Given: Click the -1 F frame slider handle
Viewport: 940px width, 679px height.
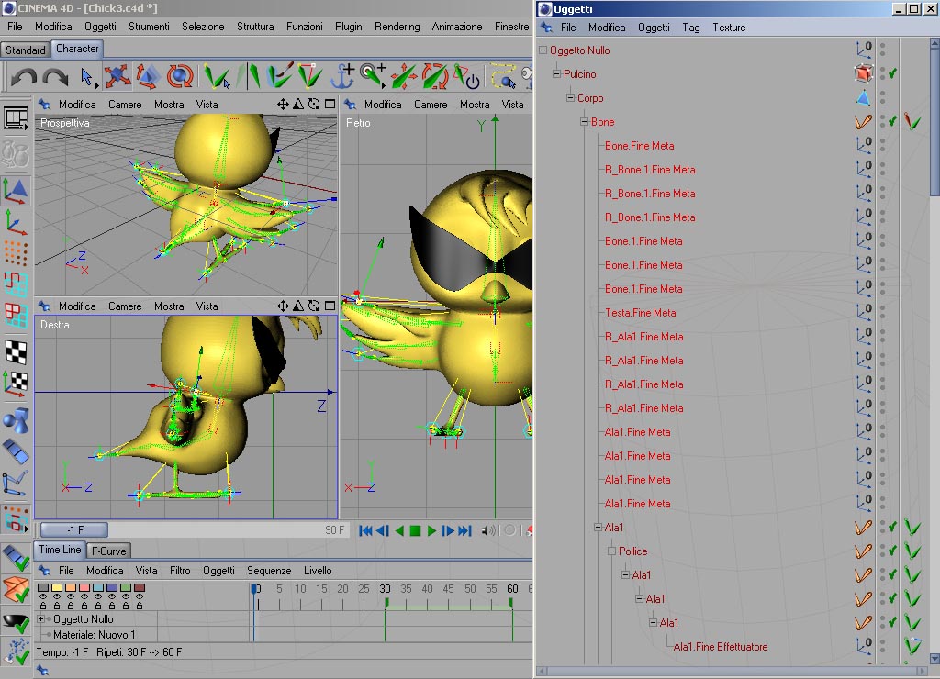Looking at the screenshot, I should coord(73,529).
